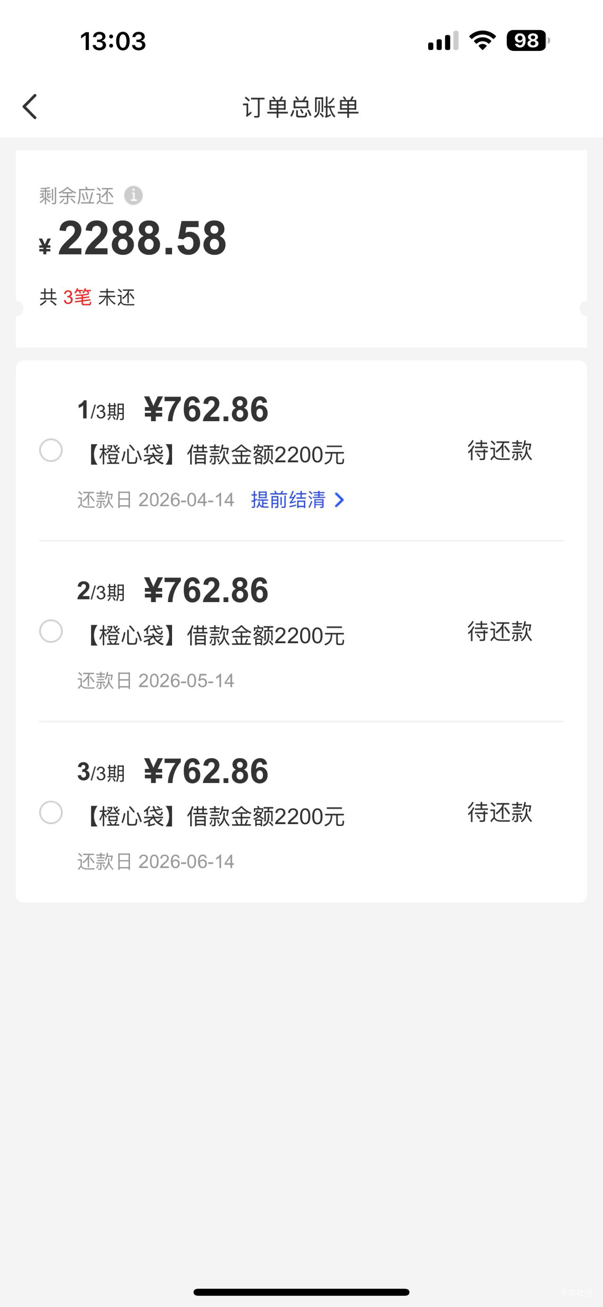The image size is (603, 1307).
Task: Open the blue chevron next to 提前结清
Action: pyautogui.click(x=340, y=500)
